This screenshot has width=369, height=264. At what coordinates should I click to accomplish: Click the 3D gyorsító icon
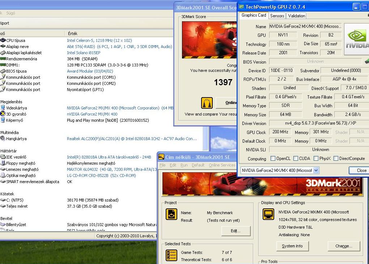[x=3, y=114]
